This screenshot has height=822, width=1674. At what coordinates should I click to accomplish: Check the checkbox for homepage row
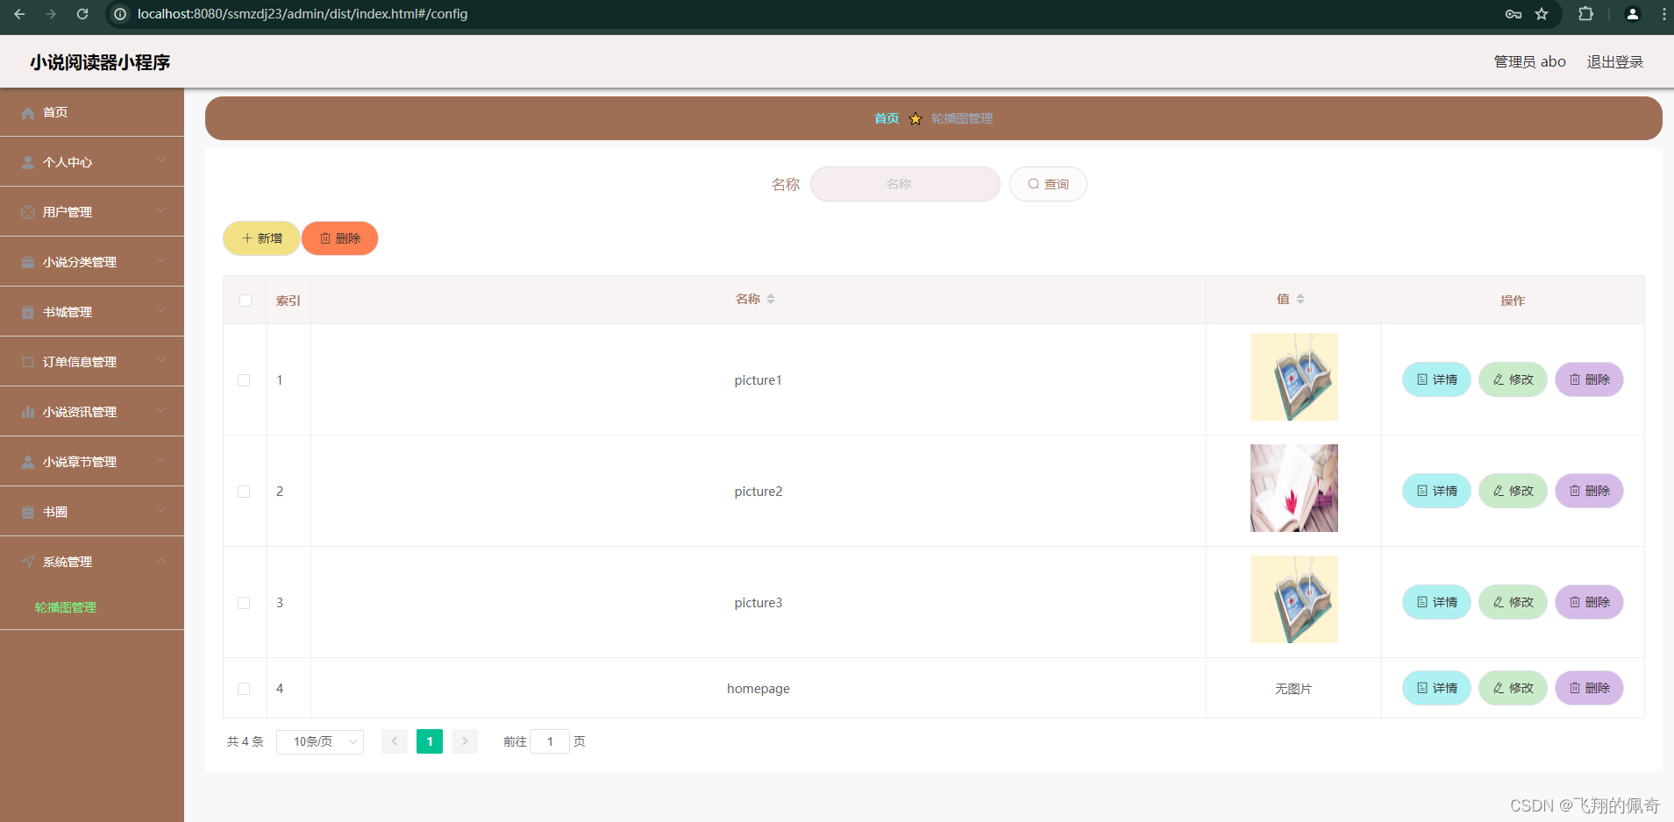tap(244, 689)
